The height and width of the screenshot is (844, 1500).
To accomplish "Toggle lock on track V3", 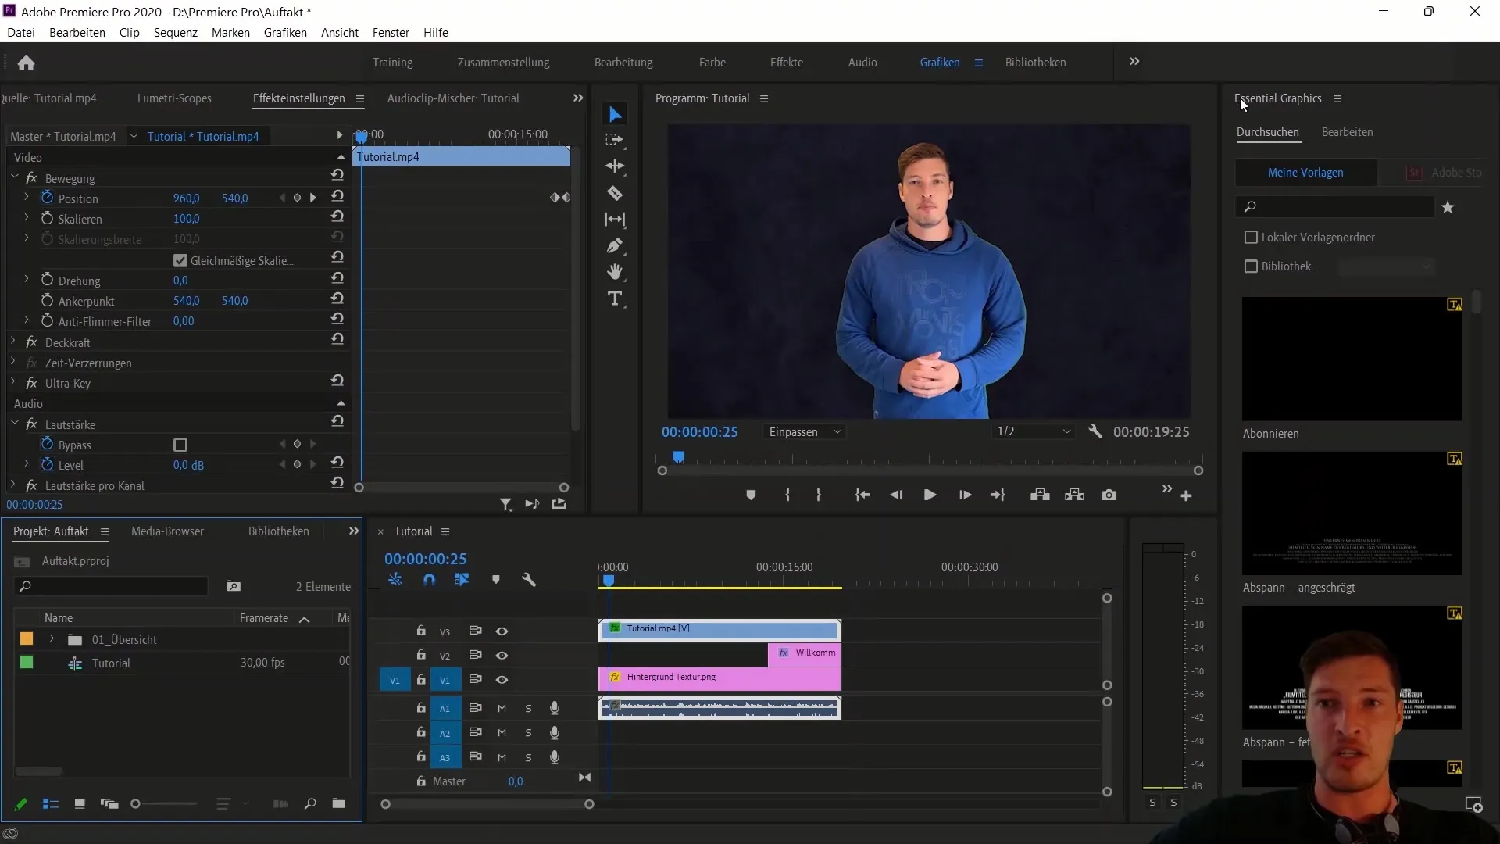I will 421,630.
